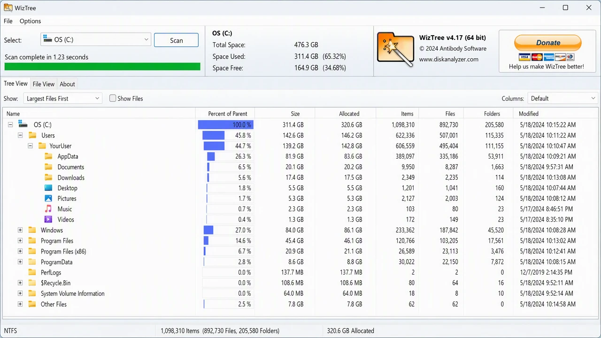Screen dimensions: 601x338
Task: Click the NTFS label in status bar
Action: point(10,331)
